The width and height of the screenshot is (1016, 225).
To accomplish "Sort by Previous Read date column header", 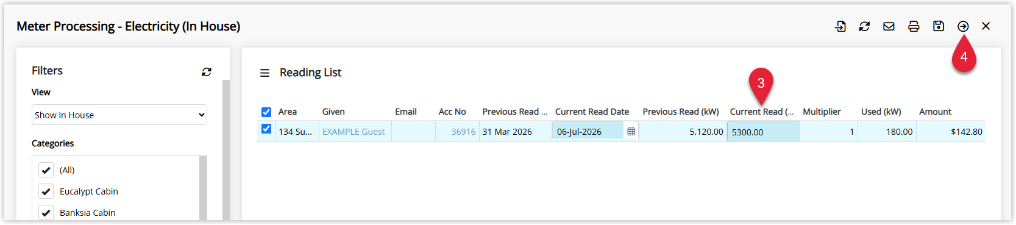I will pyautogui.click(x=515, y=112).
